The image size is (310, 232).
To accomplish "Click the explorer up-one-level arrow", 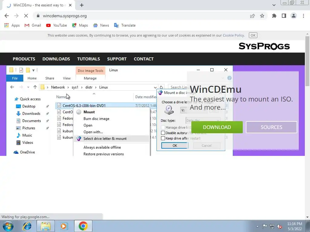I will 35,87.
